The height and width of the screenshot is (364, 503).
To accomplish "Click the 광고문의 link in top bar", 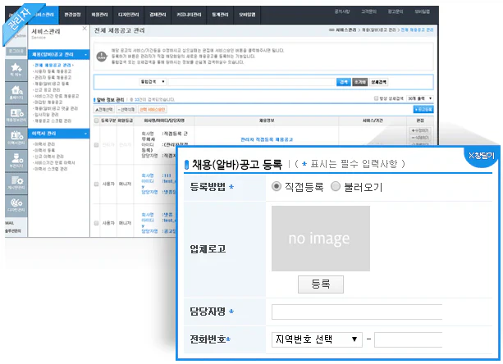I will coord(396,11).
